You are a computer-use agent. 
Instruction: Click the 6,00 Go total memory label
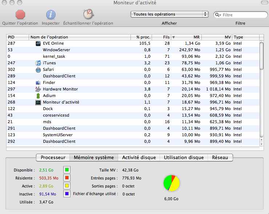coord(171,199)
